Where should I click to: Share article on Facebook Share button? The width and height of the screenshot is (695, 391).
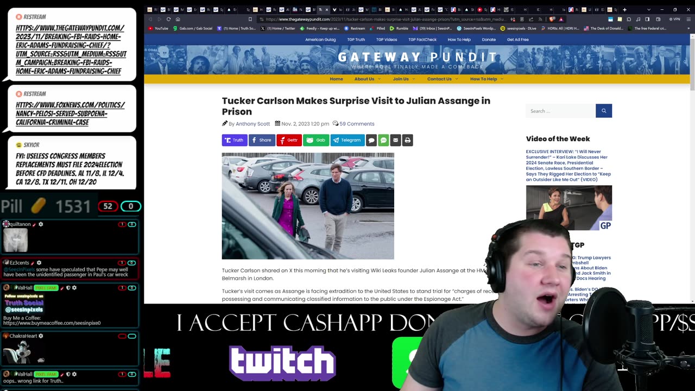pos(262,140)
